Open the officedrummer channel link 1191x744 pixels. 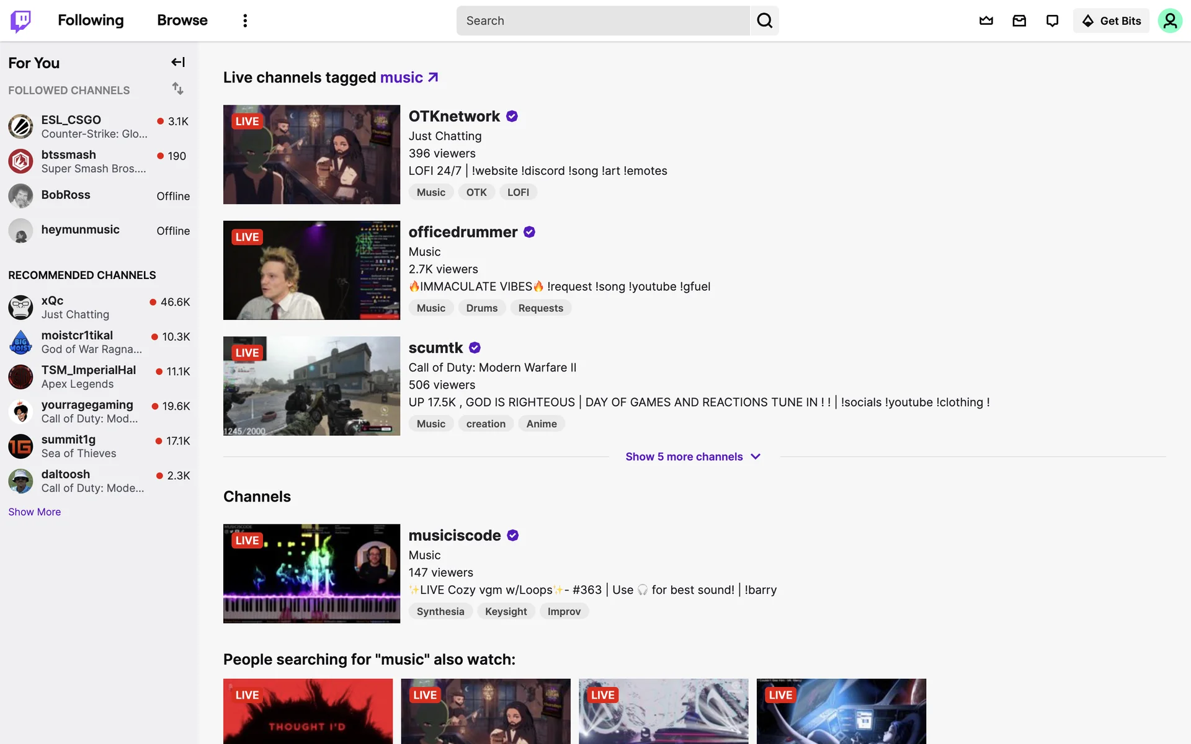[463, 232]
